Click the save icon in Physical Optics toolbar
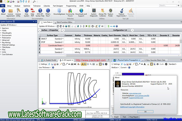This screenshot has height=121, width=182. [127, 64]
